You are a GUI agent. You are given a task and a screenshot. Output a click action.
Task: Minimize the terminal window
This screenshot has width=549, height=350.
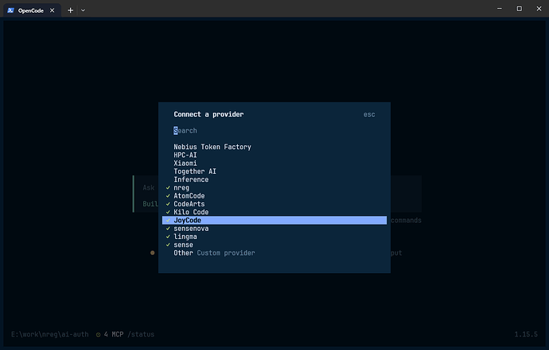[500, 9]
